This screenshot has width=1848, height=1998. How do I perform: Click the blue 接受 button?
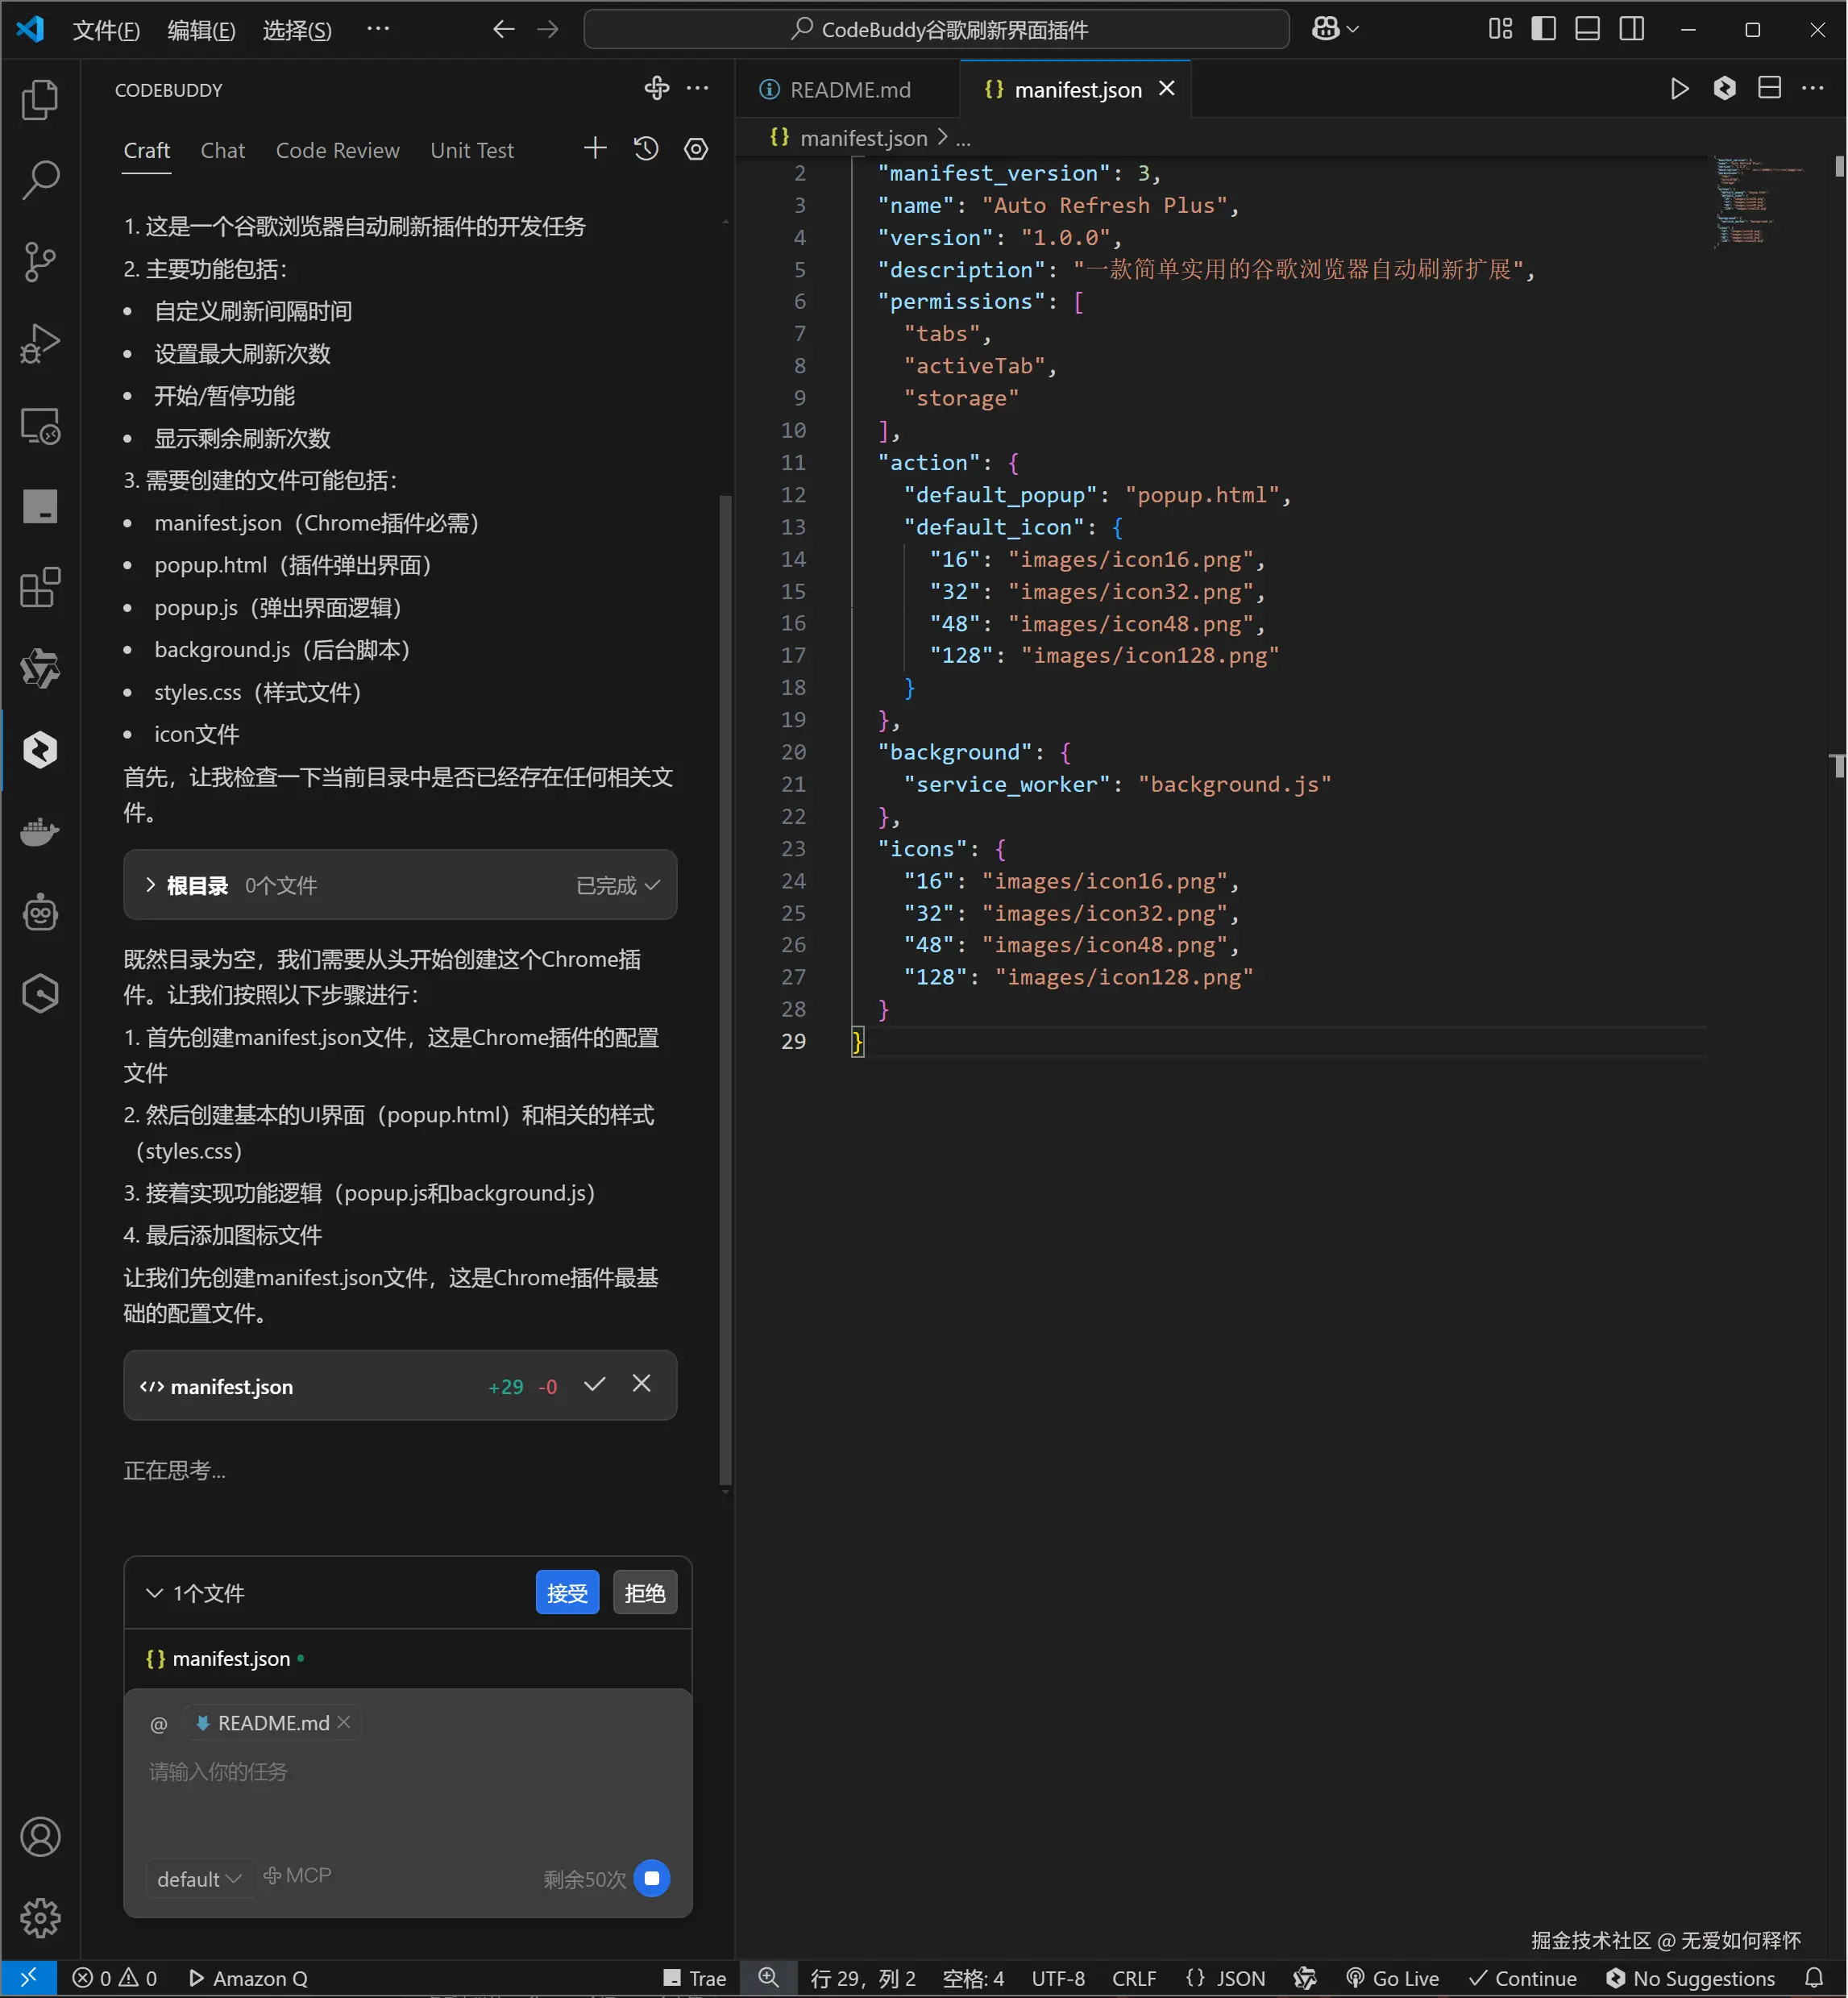point(567,1592)
